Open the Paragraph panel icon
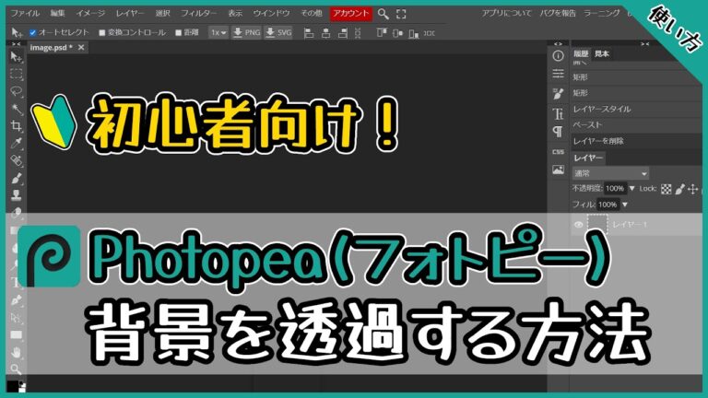The height and width of the screenshot is (398, 708). 558,132
